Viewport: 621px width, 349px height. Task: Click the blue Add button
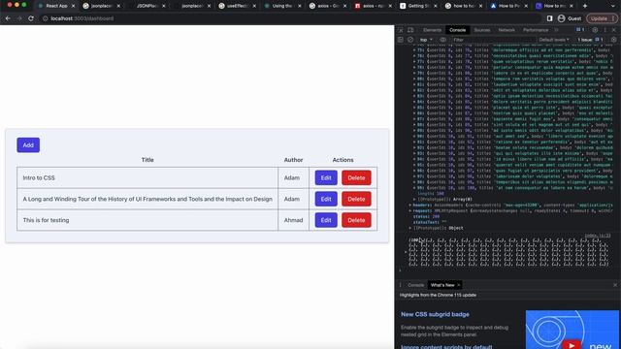(28, 144)
